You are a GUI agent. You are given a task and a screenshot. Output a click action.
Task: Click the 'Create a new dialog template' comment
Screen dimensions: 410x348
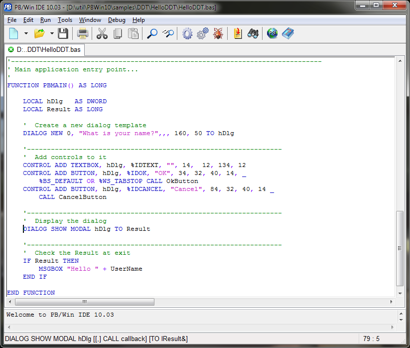[x=91, y=125]
